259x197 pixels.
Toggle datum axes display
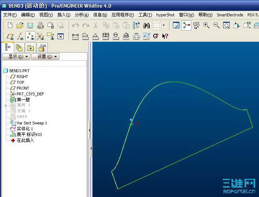click(20, 36)
